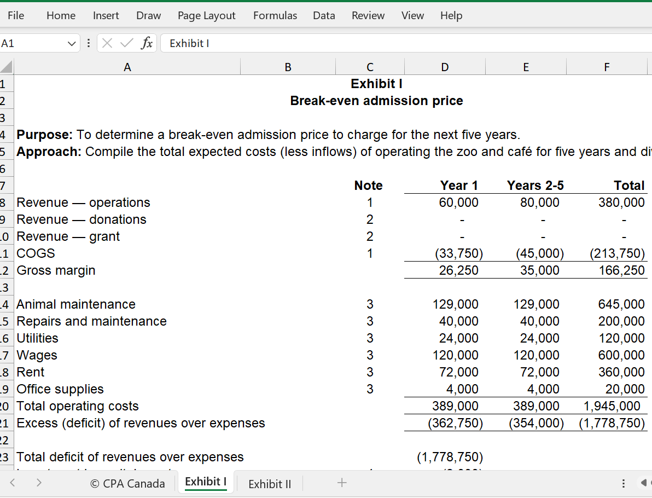Image resolution: width=652 pixels, height=498 pixels.
Task: Select the COGS label cell
Action: click(x=36, y=253)
